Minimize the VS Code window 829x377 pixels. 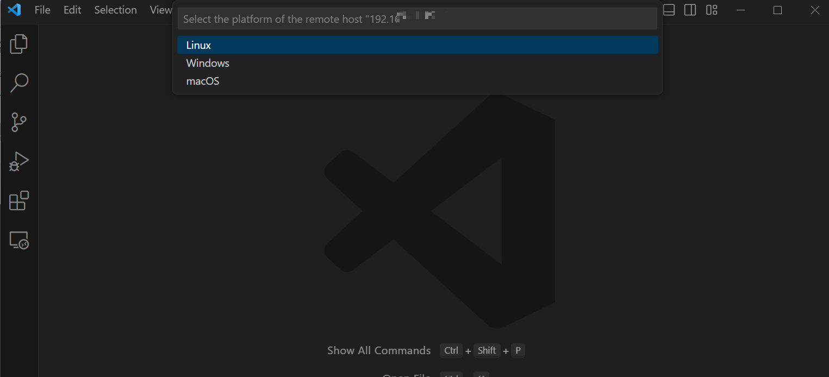click(740, 10)
